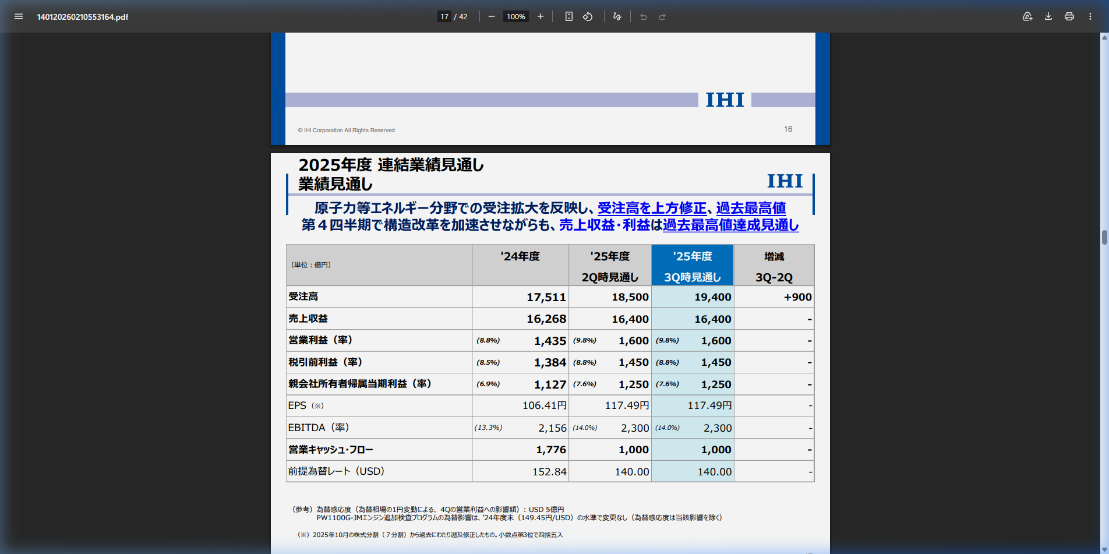
Task: Click the 過去最高値達成見通し underlined link
Action: pos(732,225)
